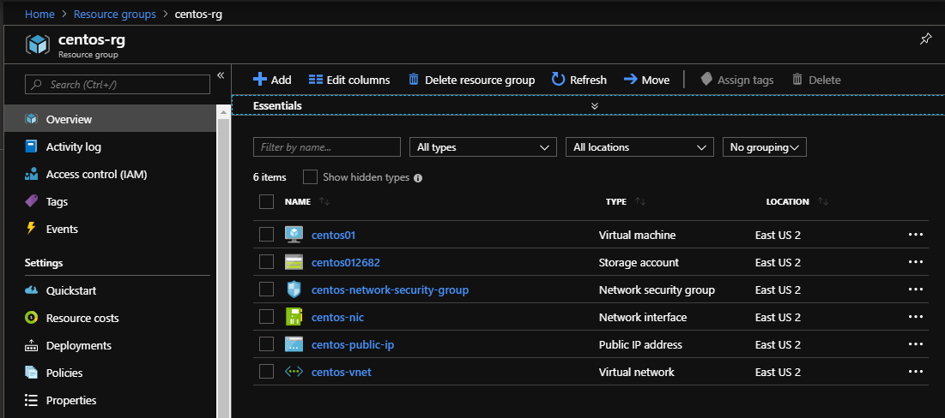Sort by the TYPE column arrows

tap(640, 202)
